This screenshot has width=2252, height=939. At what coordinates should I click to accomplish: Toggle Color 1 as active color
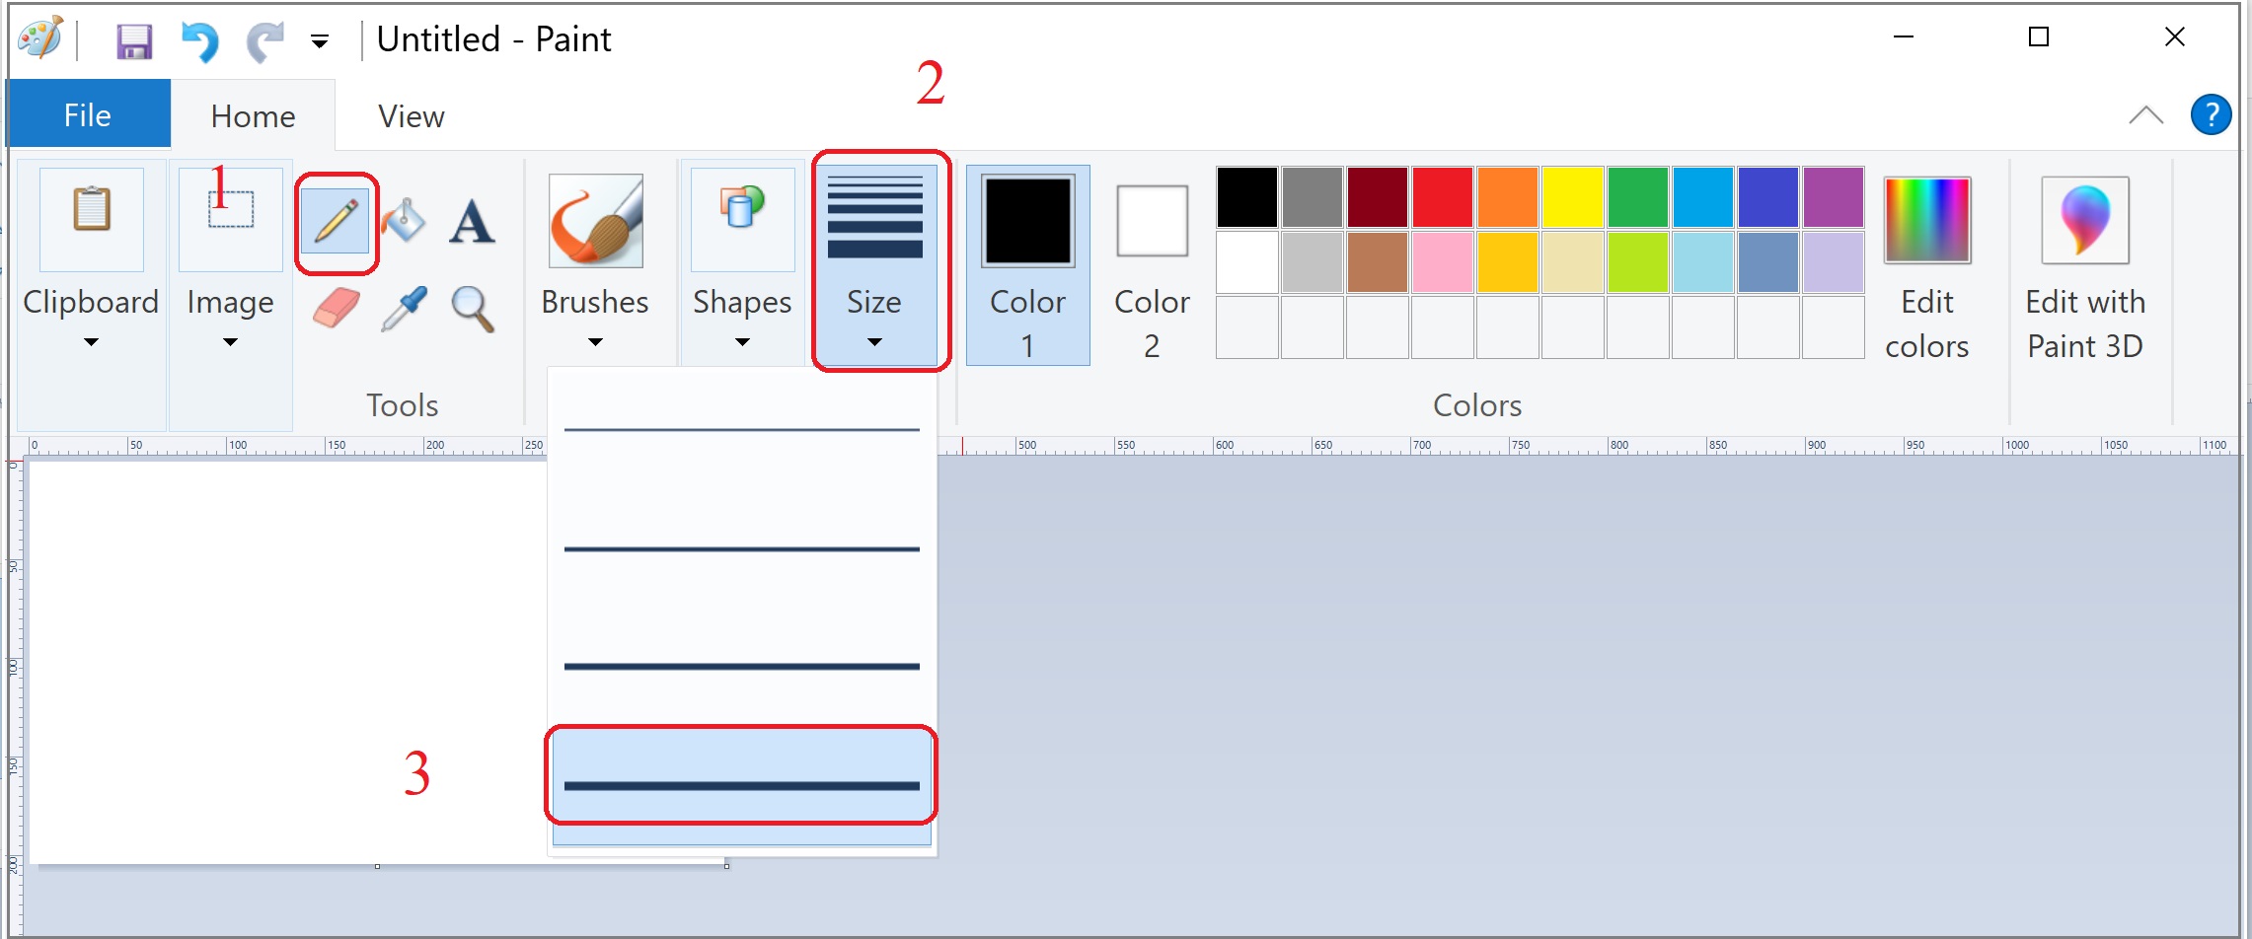click(1027, 264)
